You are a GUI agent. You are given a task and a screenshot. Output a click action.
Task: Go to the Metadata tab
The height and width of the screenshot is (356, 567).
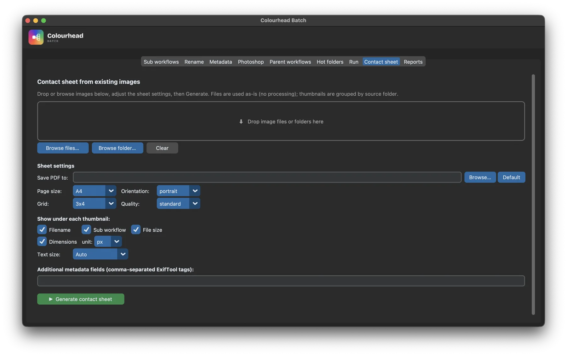(220, 62)
